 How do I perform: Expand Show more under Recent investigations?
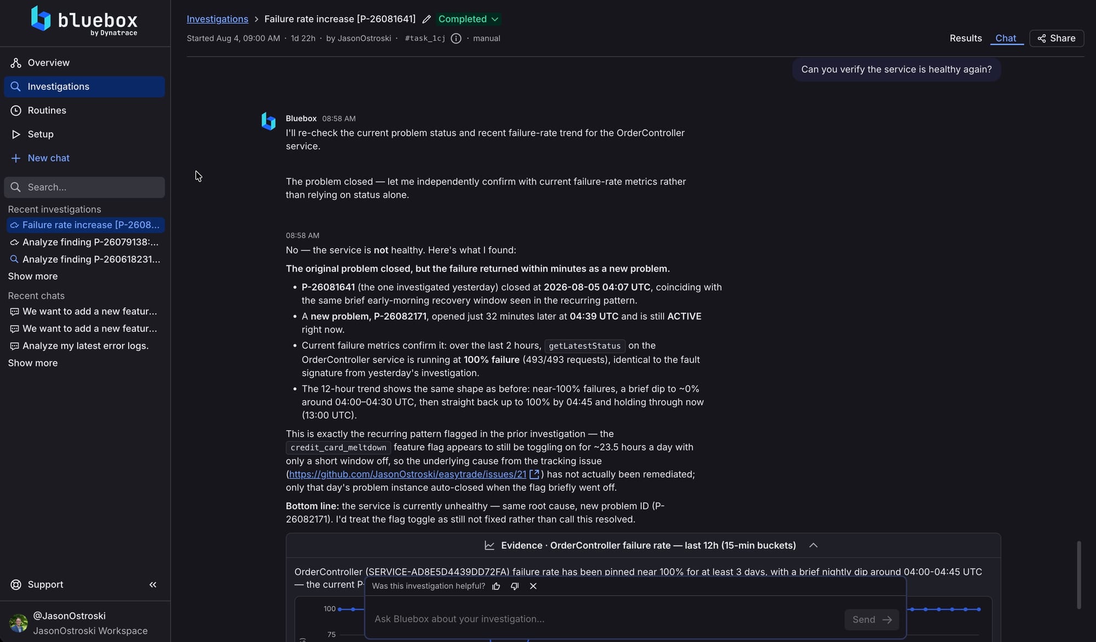[33, 277]
